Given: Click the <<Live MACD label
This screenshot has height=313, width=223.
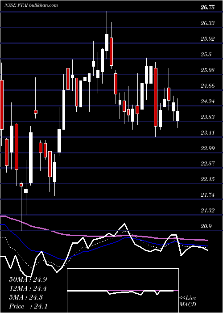Looking at the screenshot, I should tap(188, 301).
